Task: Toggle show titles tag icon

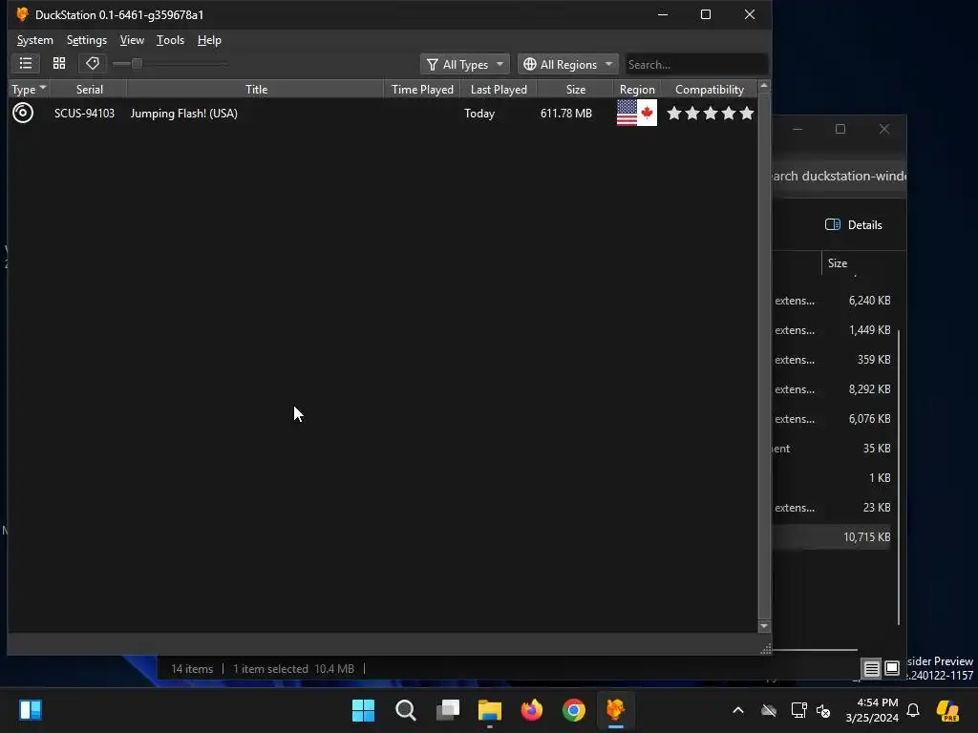Action: point(93,64)
